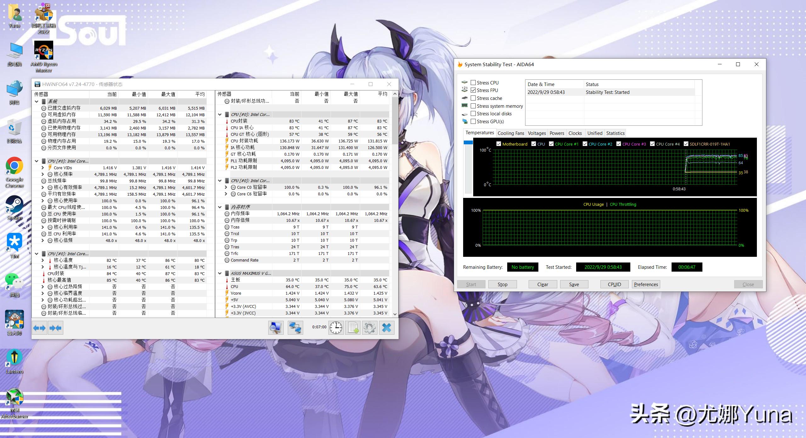Expand the Core VIDs entry in HWiNFO

click(x=43, y=168)
